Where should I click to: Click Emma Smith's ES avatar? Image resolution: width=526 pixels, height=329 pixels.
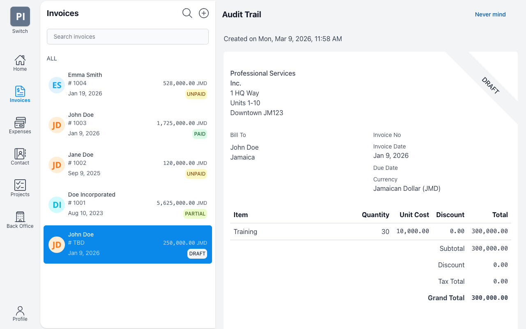pyautogui.click(x=56, y=85)
